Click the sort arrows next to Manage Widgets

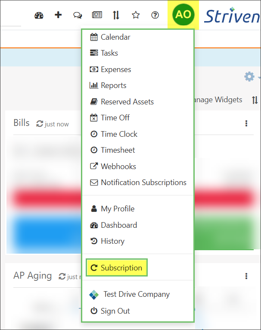[x=255, y=100]
